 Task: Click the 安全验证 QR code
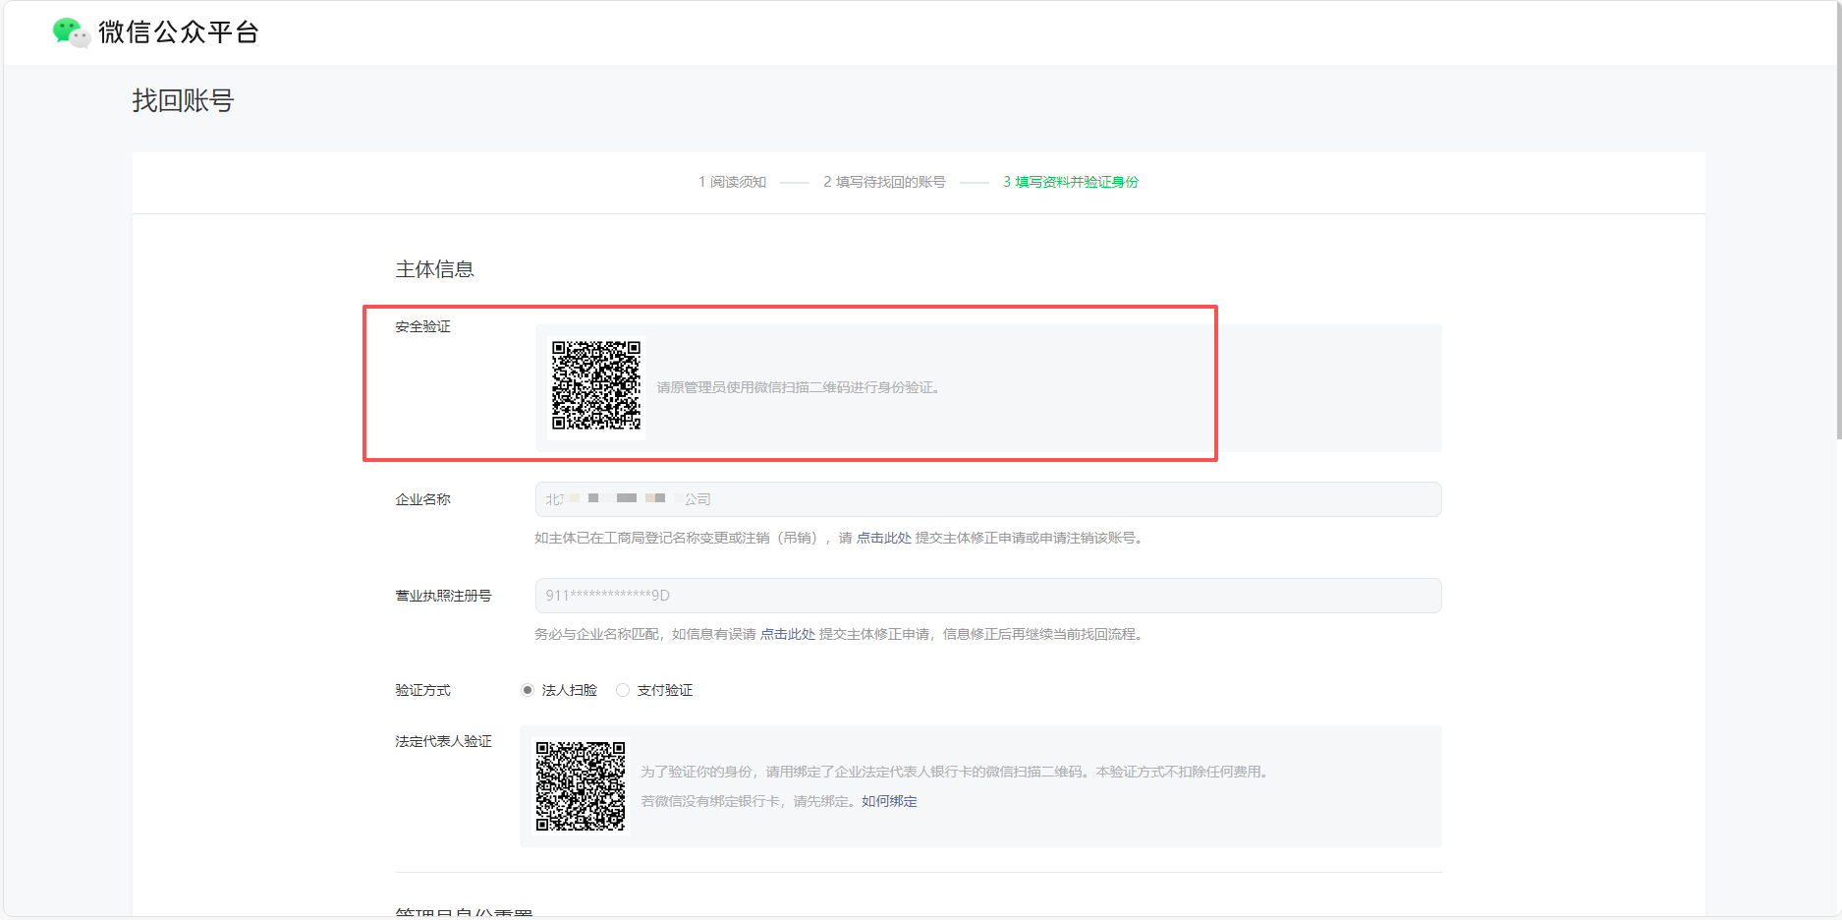[x=596, y=386]
